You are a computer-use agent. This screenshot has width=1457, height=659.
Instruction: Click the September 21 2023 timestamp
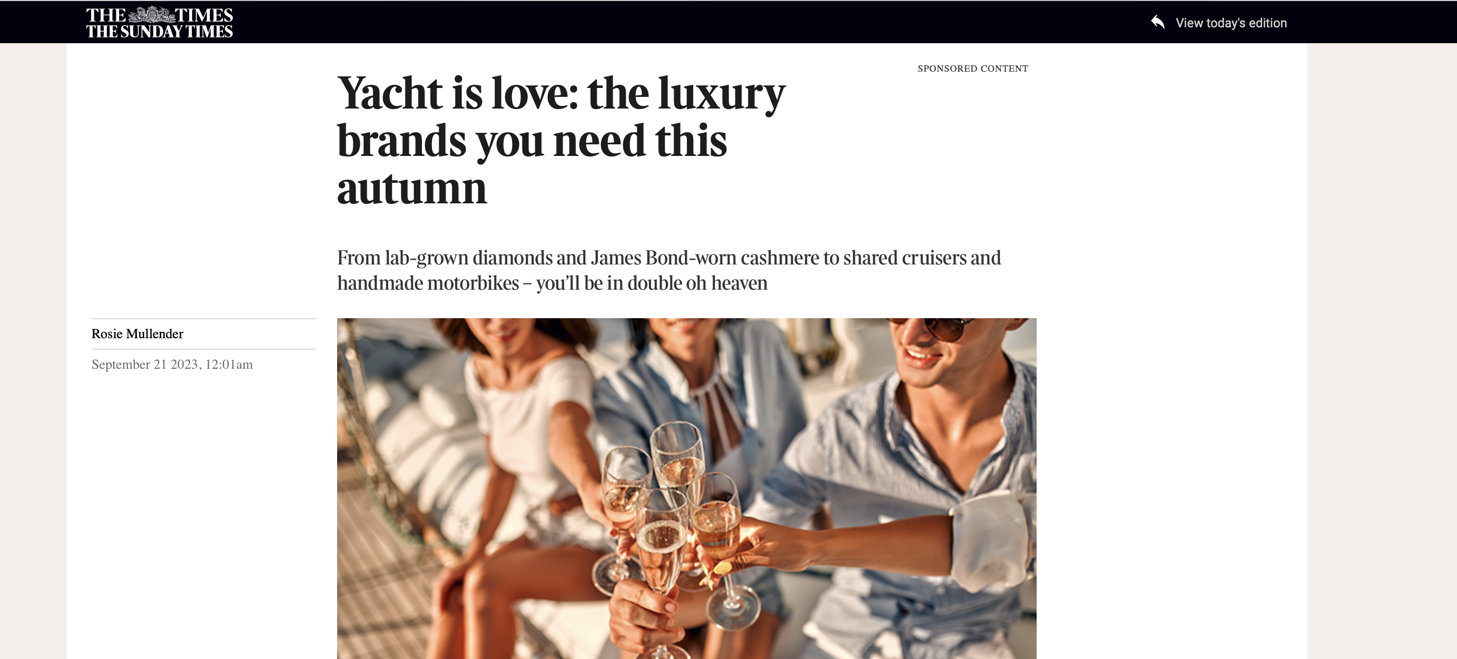click(x=172, y=365)
